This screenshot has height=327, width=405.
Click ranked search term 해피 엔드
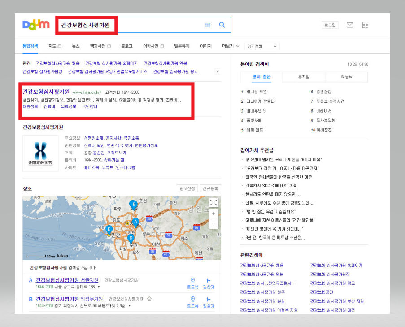tap(255, 130)
